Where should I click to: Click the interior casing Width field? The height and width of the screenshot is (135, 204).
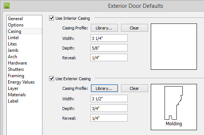point(109,38)
